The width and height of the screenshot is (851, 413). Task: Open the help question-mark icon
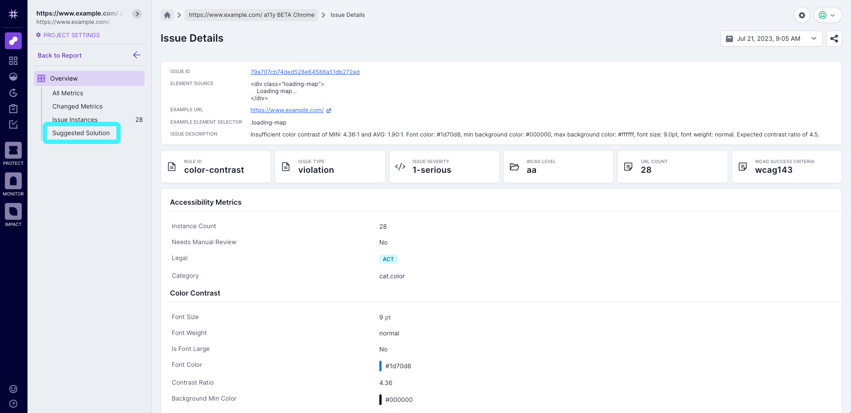13,404
